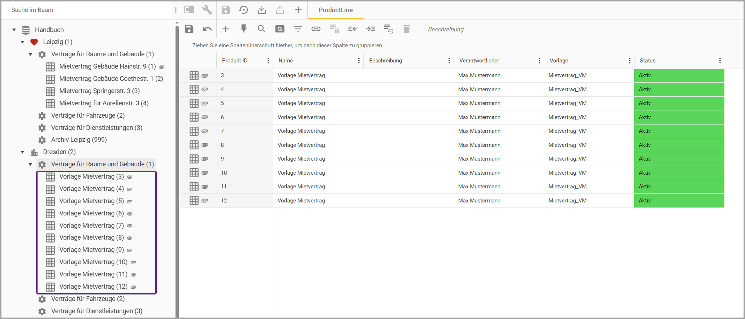Open Mietvertrag Springerstr. 3 (3) item
Screen dimensions: 745x319
click(99, 91)
